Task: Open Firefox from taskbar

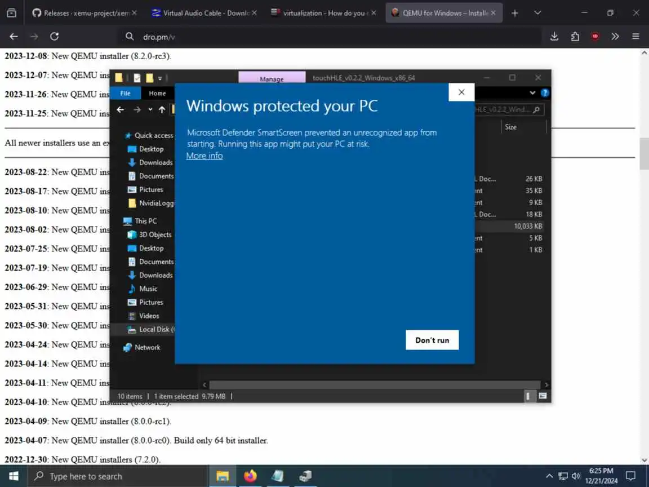Action: click(x=250, y=476)
